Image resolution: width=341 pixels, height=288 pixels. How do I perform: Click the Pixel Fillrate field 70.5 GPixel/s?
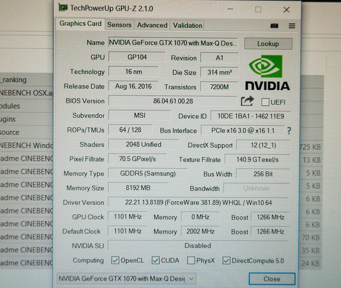pyautogui.click(x=137, y=159)
